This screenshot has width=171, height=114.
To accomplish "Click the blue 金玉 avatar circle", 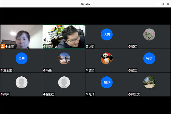I will pyautogui.click(x=21, y=58).
